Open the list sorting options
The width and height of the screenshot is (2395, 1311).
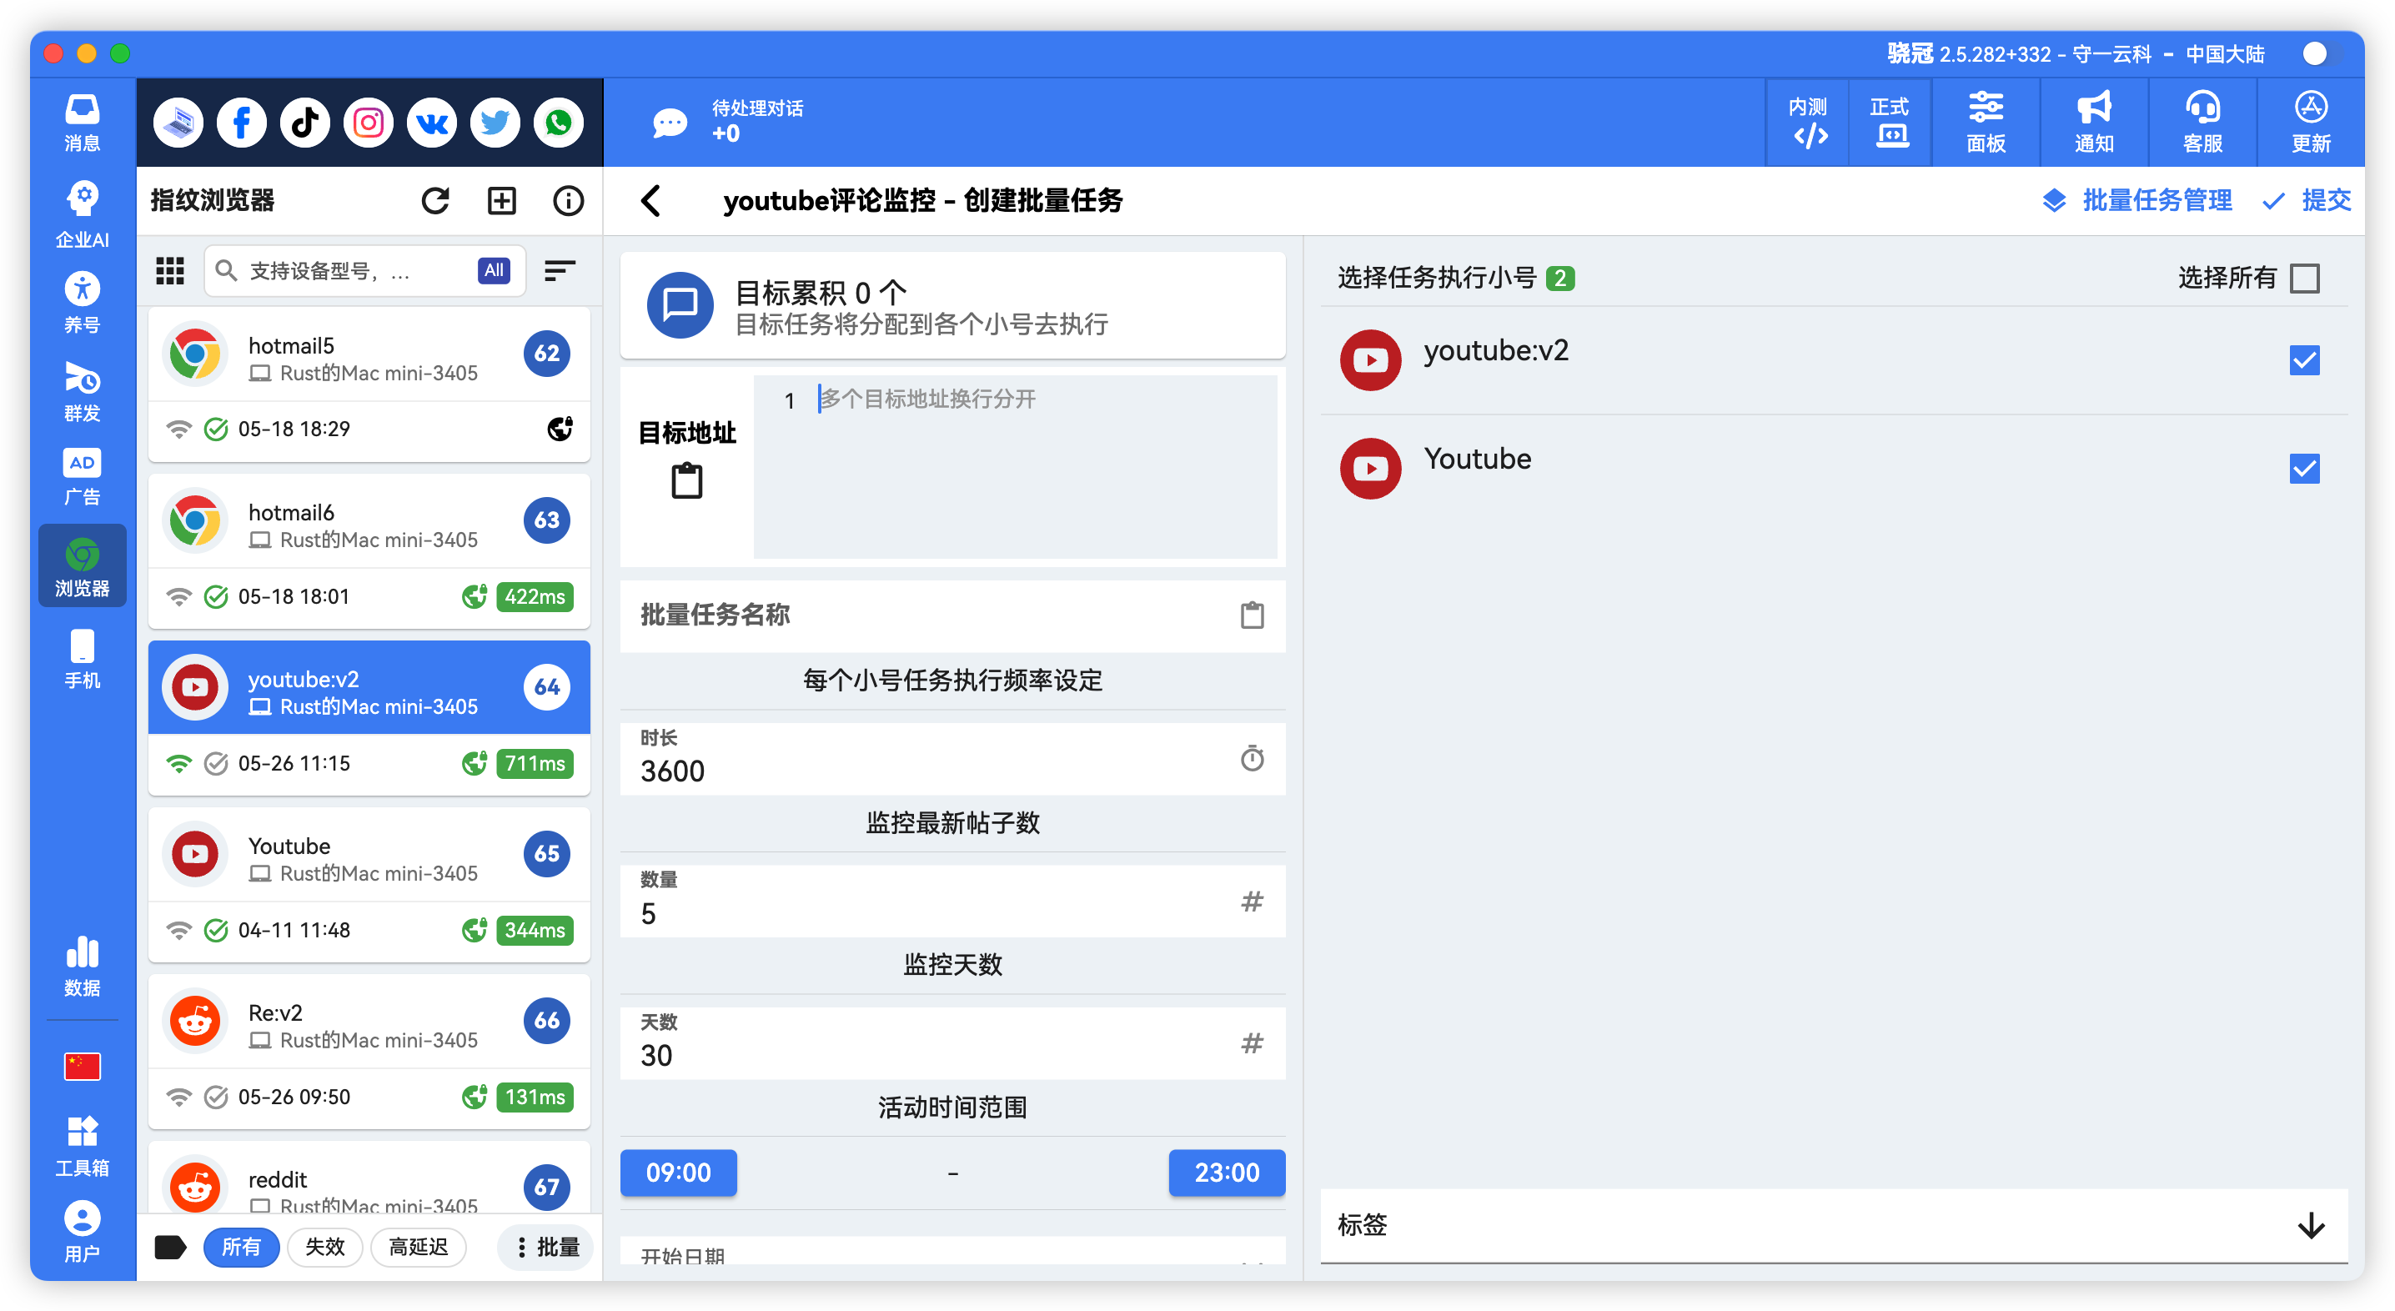pyautogui.click(x=560, y=270)
